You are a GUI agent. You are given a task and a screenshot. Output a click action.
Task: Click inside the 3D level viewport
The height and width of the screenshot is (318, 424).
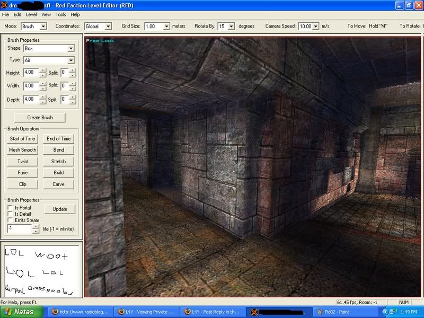pyautogui.click(x=253, y=167)
